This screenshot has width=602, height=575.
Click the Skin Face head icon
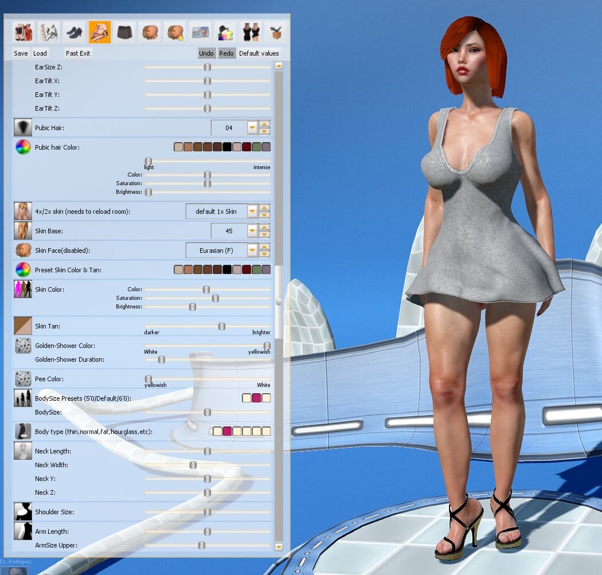coord(23,251)
